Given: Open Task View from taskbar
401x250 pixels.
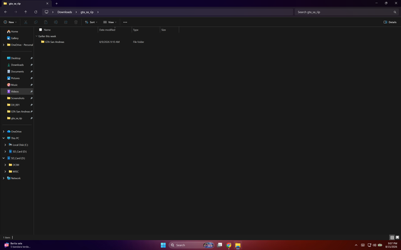Looking at the screenshot, I should (220, 245).
